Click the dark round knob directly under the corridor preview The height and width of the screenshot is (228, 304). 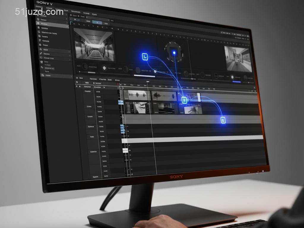[85, 66]
